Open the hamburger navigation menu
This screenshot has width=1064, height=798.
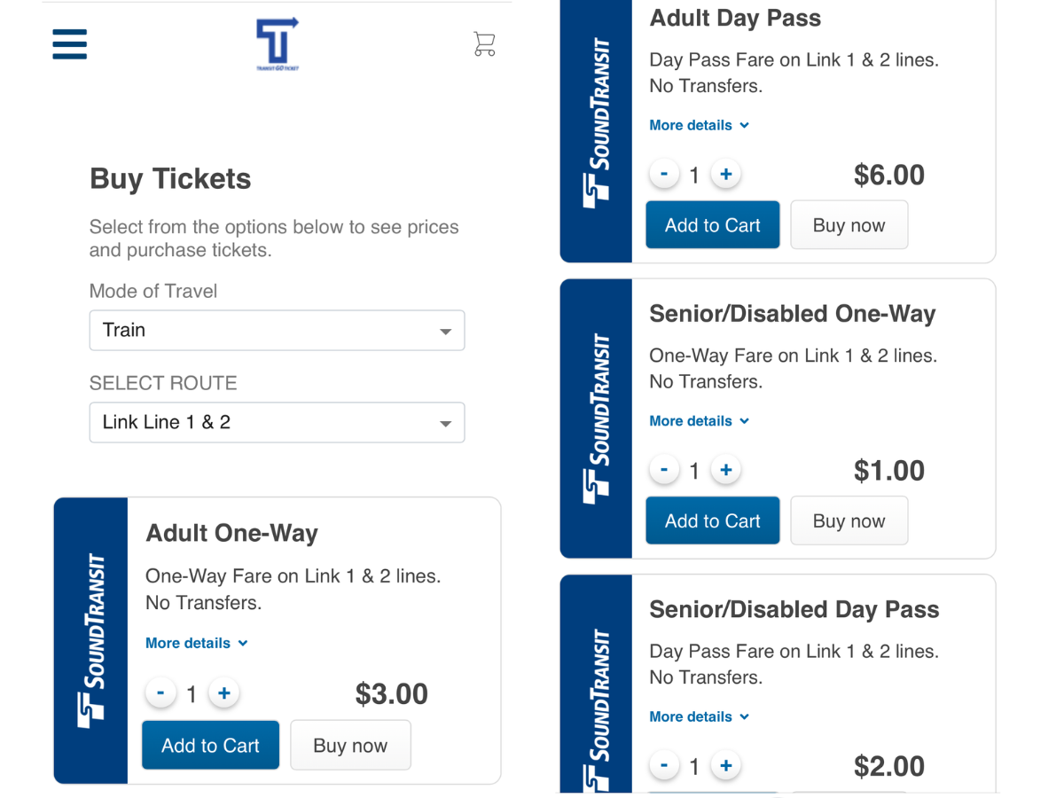point(70,43)
